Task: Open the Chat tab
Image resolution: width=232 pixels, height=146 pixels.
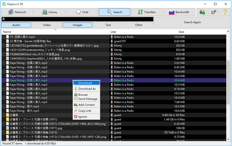Action: coord(82,12)
